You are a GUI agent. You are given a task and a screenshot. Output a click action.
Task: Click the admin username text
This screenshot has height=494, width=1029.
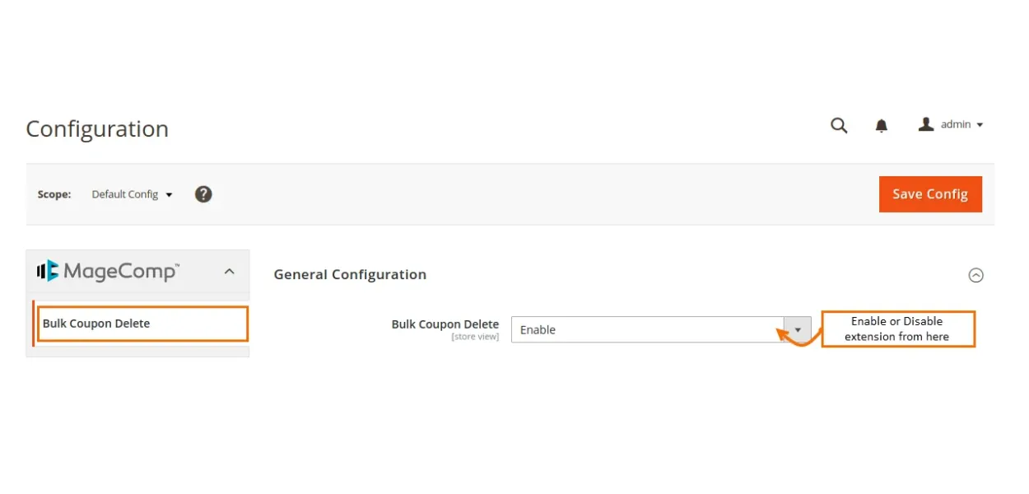(956, 124)
